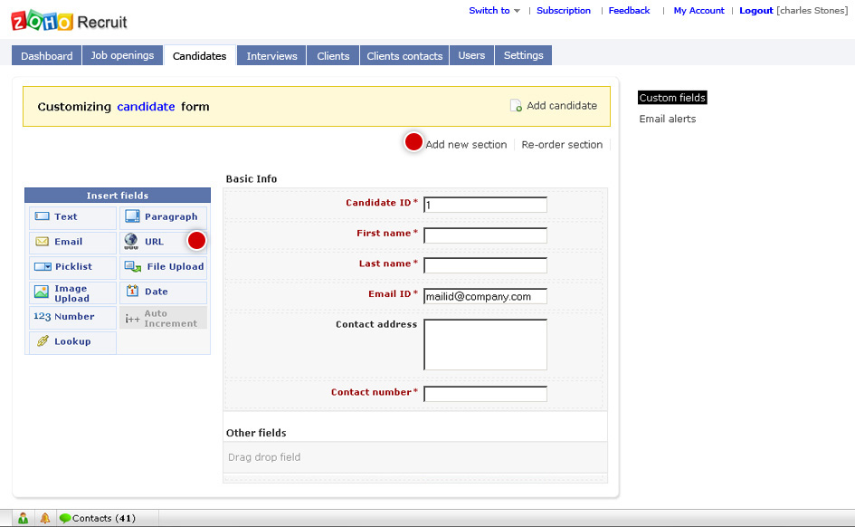Click the File Upload field label
855x527 pixels.
point(175,267)
